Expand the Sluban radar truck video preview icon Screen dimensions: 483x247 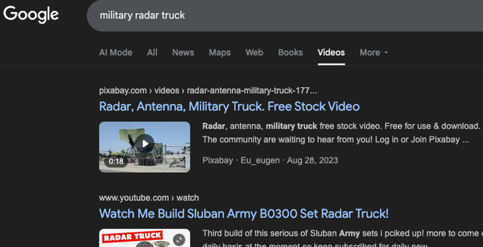(x=178, y=240)
